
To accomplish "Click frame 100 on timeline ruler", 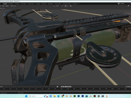I will [49, 89].
